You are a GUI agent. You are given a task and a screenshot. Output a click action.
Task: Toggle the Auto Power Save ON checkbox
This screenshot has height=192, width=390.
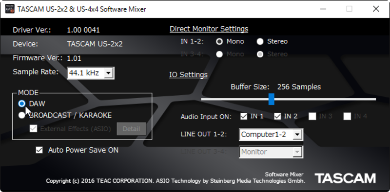click(x=39, y=150)
